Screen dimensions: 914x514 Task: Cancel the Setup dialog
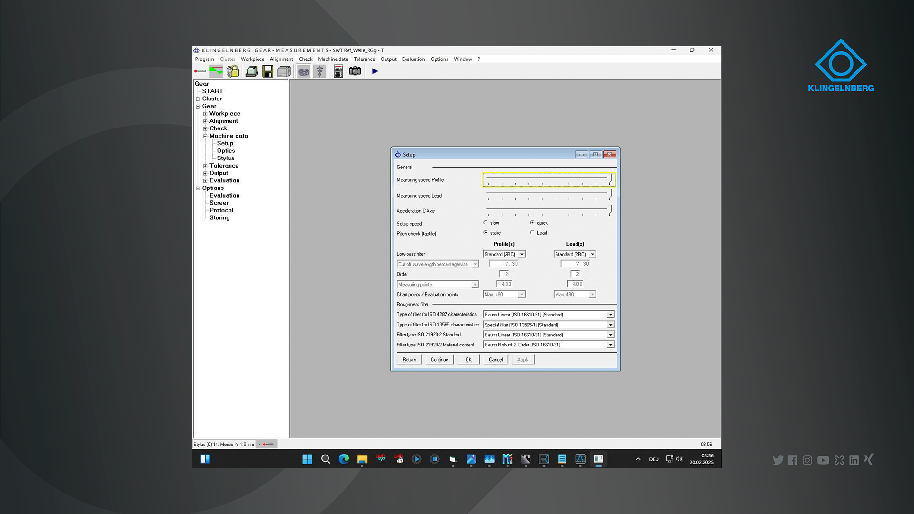click(x=496, y=360)
